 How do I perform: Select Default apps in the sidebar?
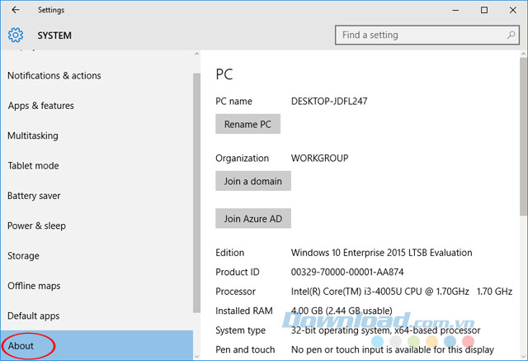tap(34, 316)
